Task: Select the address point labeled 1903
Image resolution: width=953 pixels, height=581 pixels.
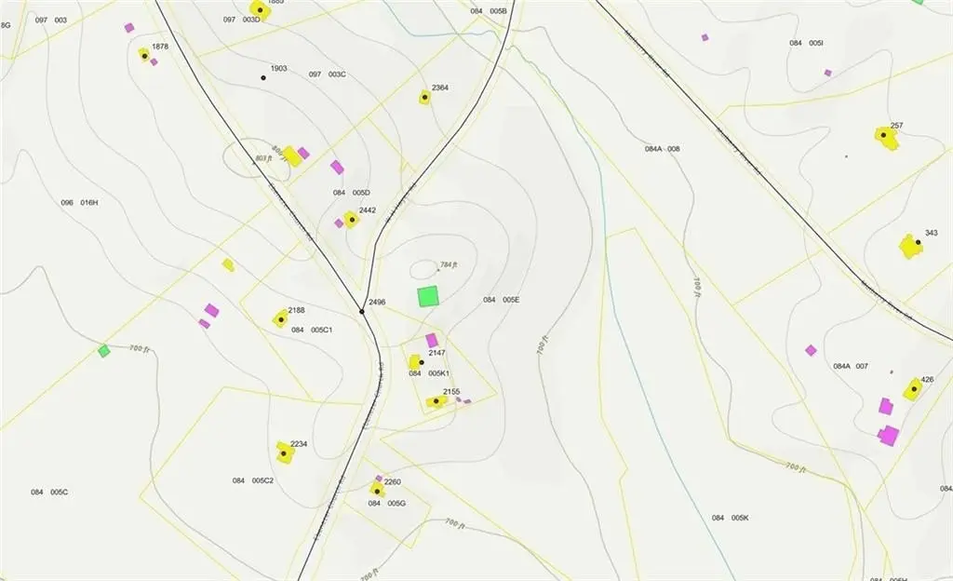Action: pos(263,77)
